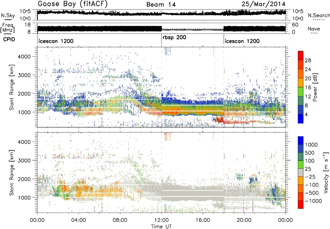
Task: Click the 'rbsp 200' CPID label
Action: tap(174, 38)
